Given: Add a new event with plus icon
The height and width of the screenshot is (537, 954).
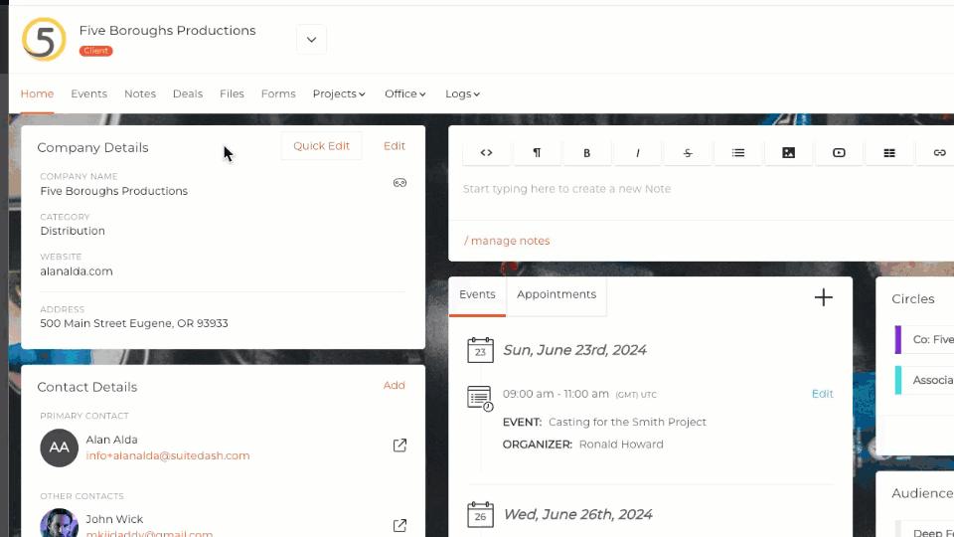Looking at the screenshot, I should pos(823,297).
